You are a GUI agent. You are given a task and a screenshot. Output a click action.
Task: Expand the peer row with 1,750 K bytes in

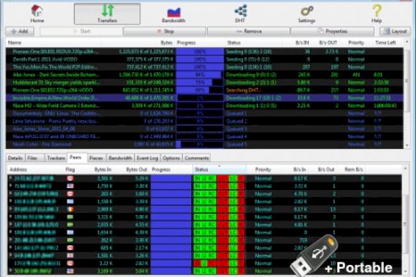[x=11, y=186]
